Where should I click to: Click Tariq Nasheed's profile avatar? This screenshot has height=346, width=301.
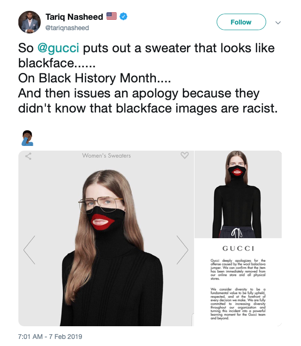(x=29, y=22)
